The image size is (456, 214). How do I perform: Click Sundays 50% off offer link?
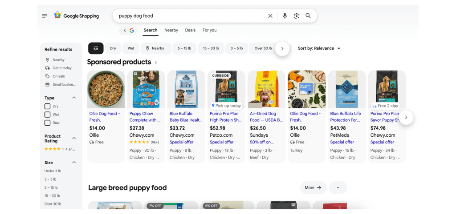[x=262, y=142]
